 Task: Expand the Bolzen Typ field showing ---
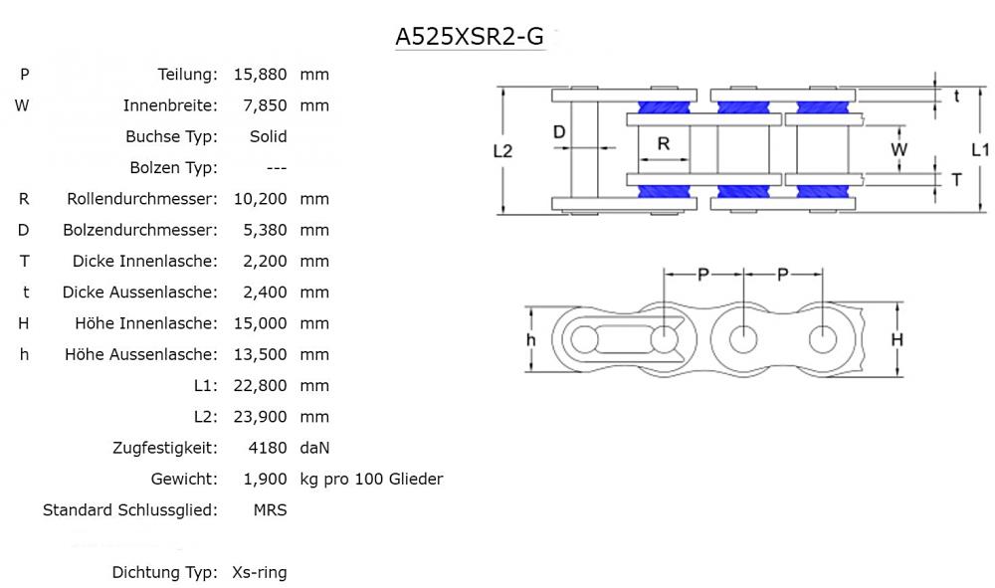(x=276, y=167)
